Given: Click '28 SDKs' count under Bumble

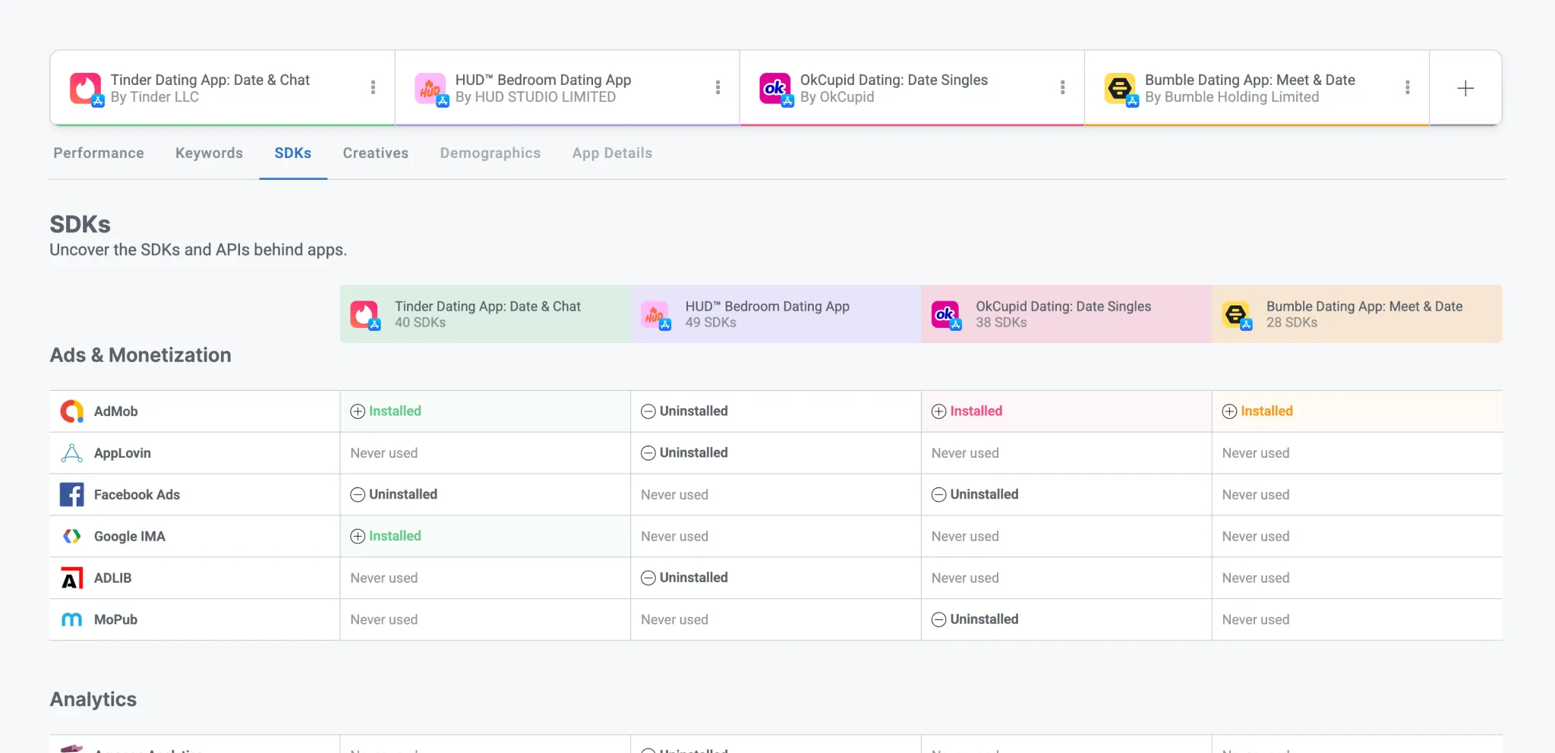Looking at the screenshot, I should [1292, 323].
